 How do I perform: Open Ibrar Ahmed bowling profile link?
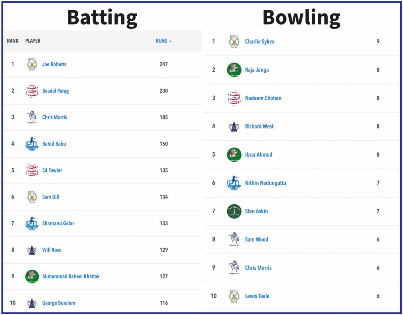(259, 155)
